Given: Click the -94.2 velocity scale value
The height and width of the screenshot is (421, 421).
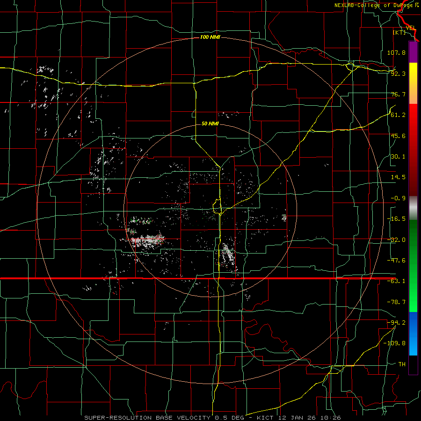Looking at the screenshot, I should [396, 322].
